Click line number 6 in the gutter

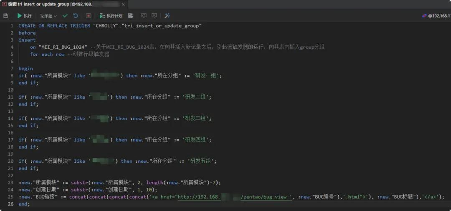click(x=12, y=61)
